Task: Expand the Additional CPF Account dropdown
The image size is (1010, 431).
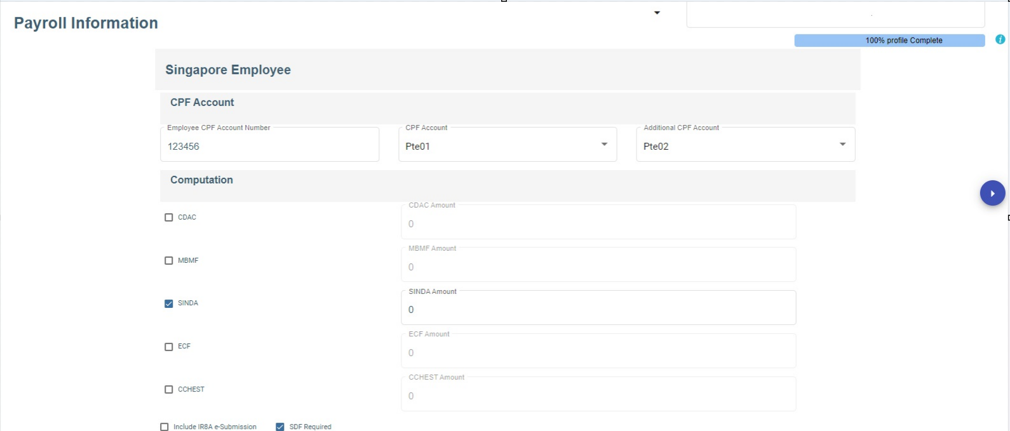Action: click(x=842, y=145)
